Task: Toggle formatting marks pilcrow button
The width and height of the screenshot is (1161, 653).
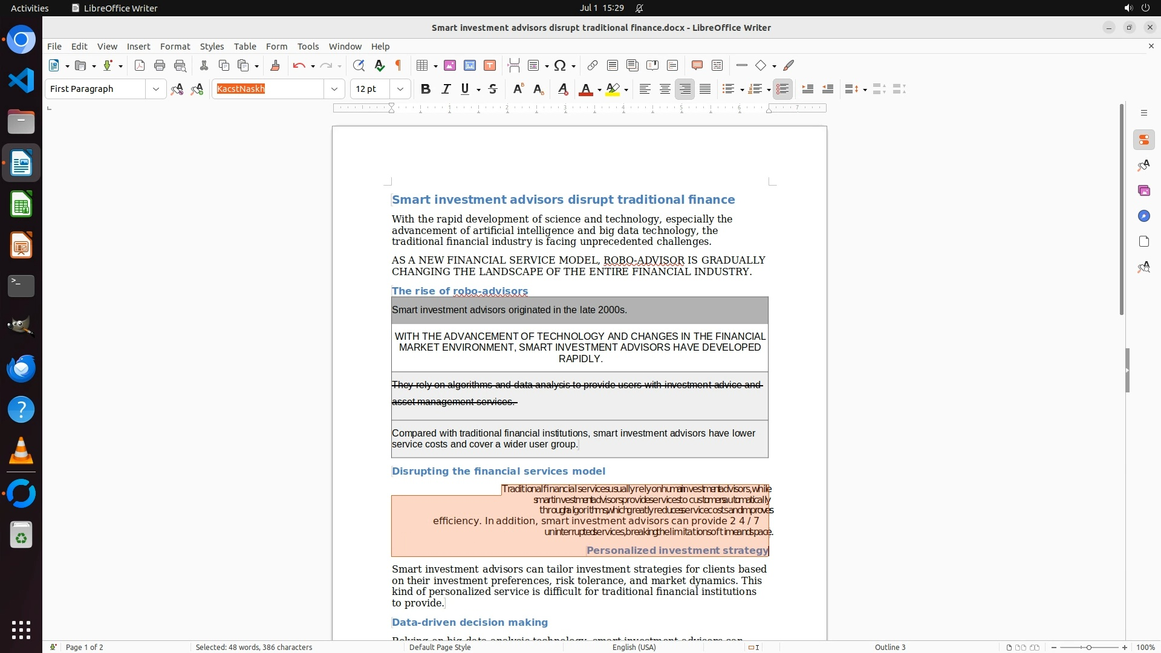Action: click(x=398, y=66)
